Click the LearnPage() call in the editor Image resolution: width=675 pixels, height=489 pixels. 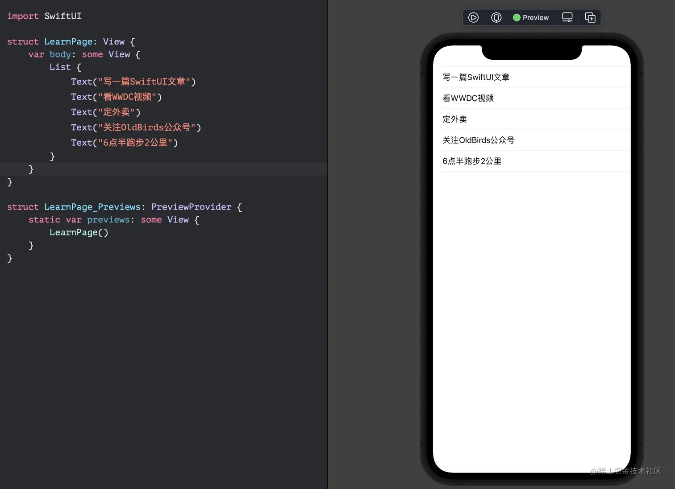(79, 232)
